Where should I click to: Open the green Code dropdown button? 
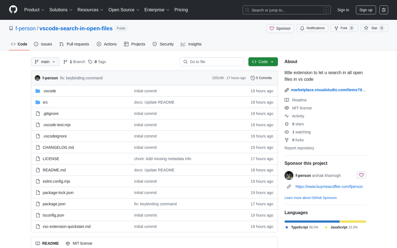tap(263, 62)
